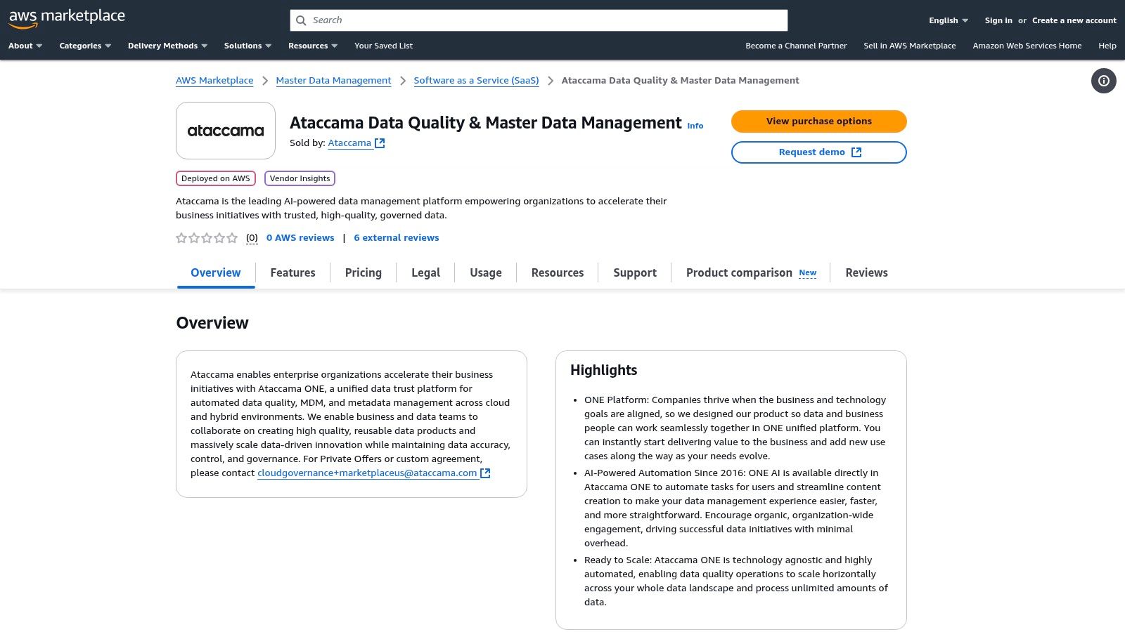Open the Help link
Image resolution: width=1125 pixels, height=632 pixels.
click(1107, 46)
